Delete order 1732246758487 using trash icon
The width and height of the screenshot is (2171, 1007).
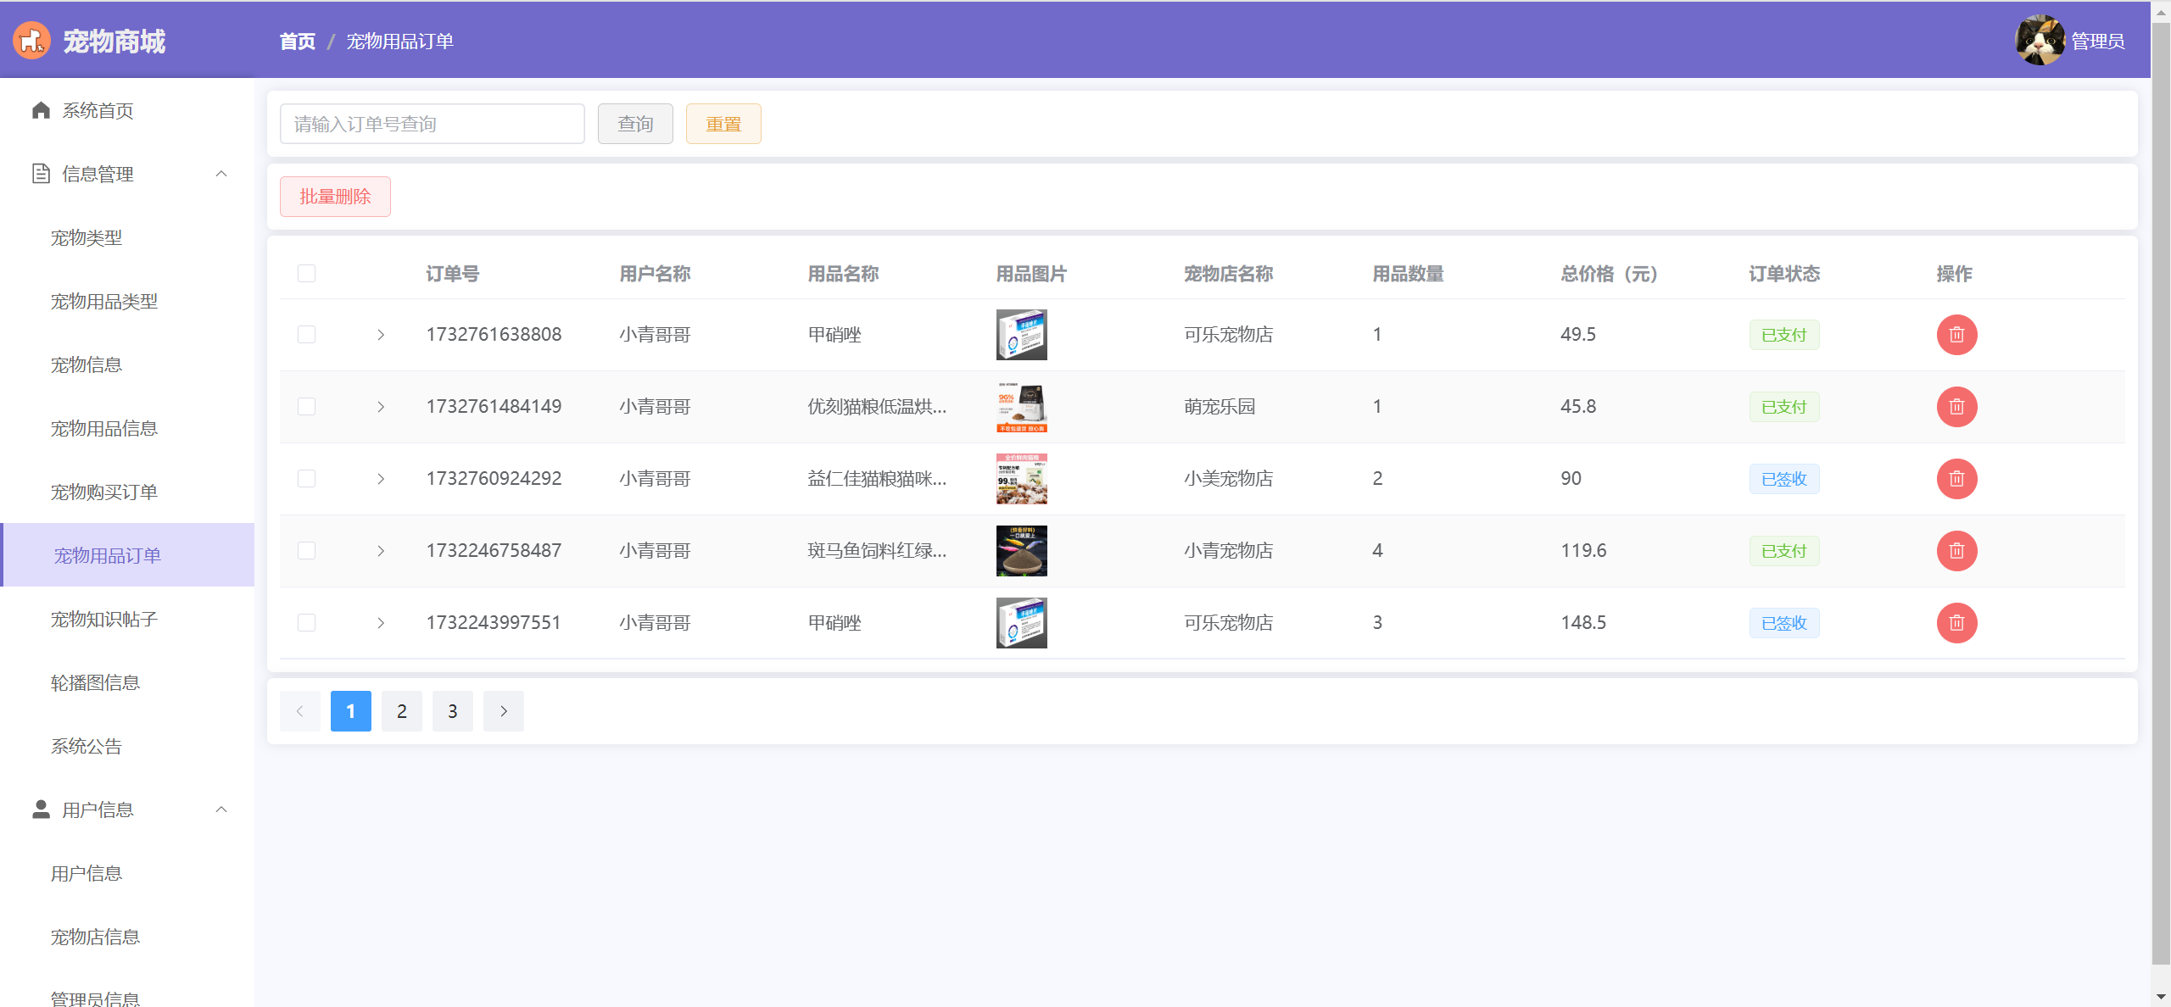(1956, 551)
